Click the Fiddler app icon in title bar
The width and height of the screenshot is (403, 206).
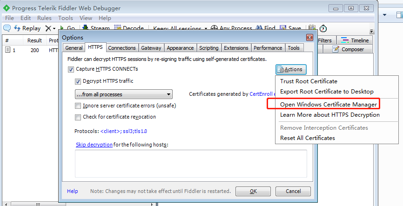[6, 8]
